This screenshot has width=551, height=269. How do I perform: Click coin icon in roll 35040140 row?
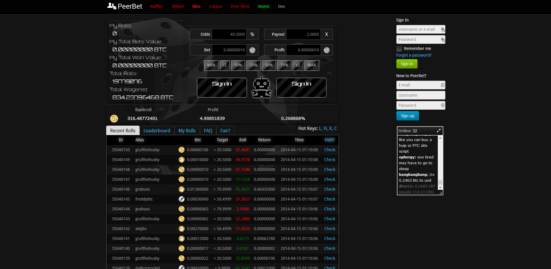[x=182, y=248]
